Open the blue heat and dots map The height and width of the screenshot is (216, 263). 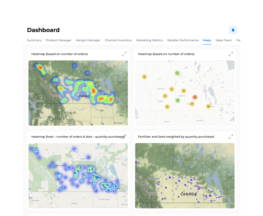coord(78,176)
